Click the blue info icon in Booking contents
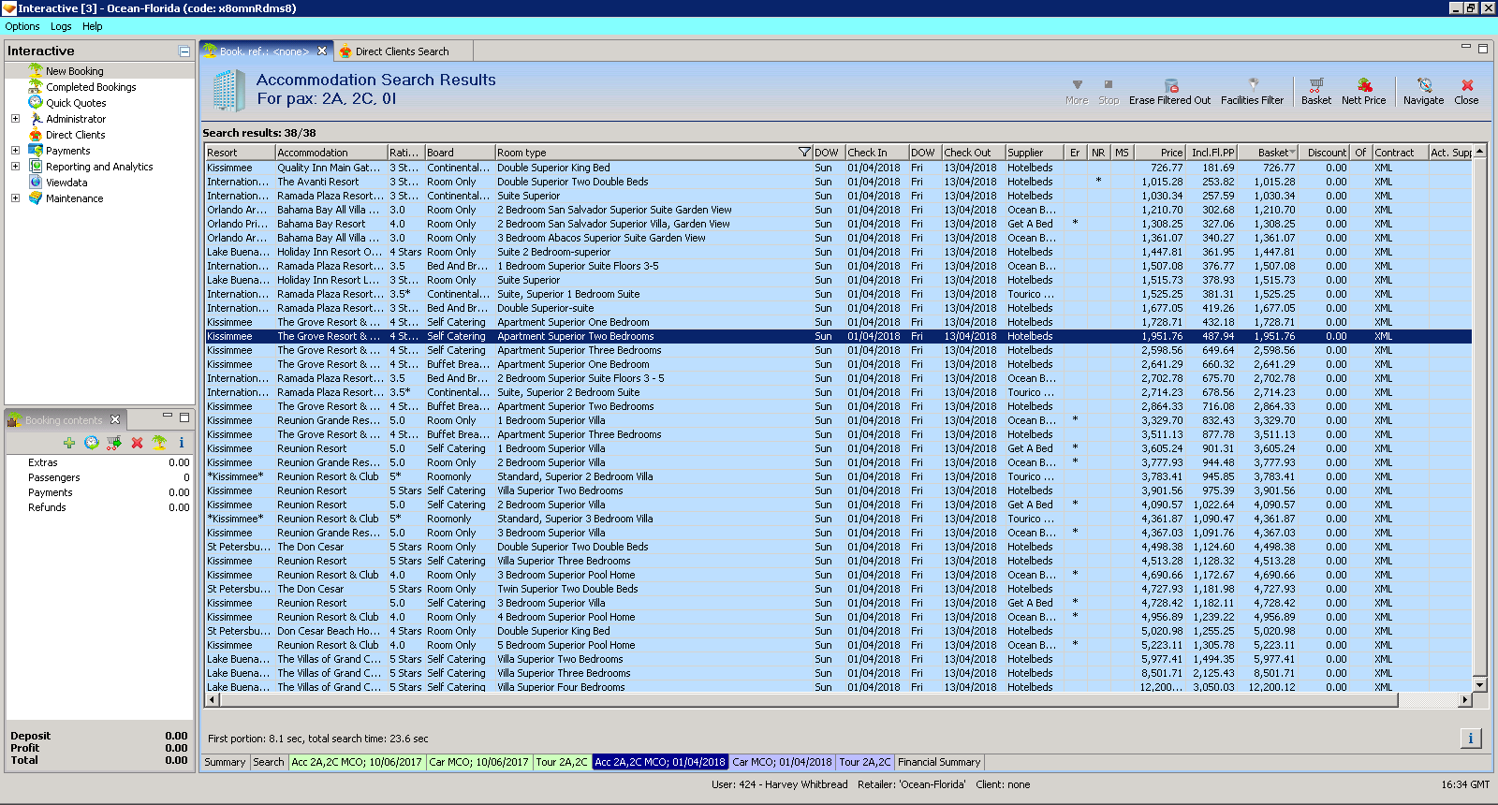 [182, 443]
